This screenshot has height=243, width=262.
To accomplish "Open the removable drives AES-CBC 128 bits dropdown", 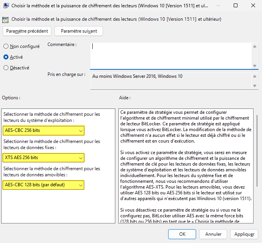I will [x=43, y=185].
